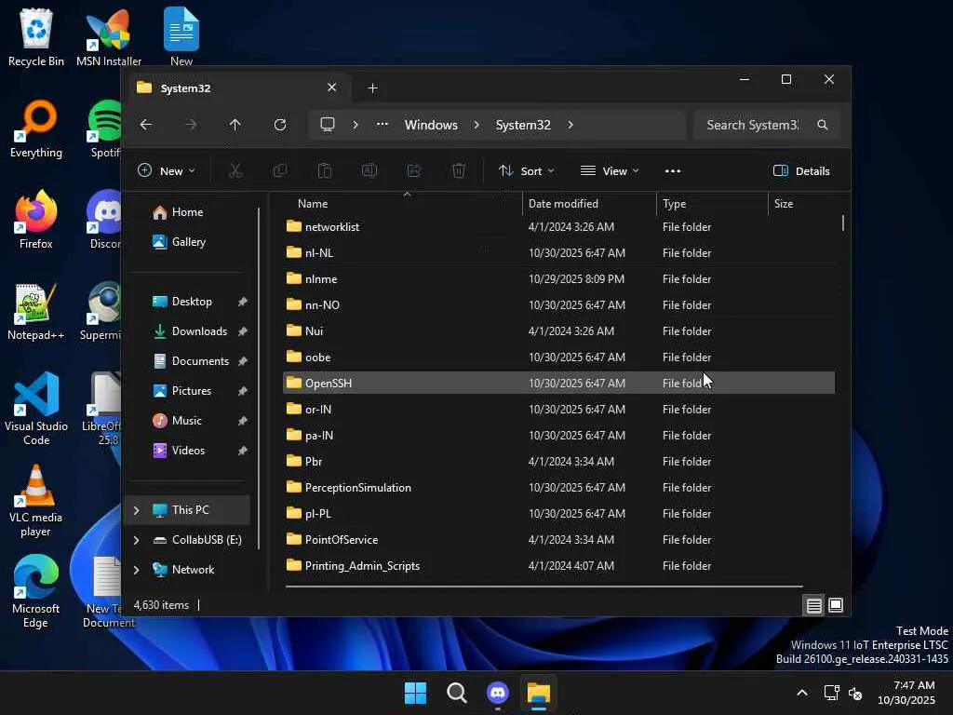Open Discord from the taskbar

click(x=498, y=693)
